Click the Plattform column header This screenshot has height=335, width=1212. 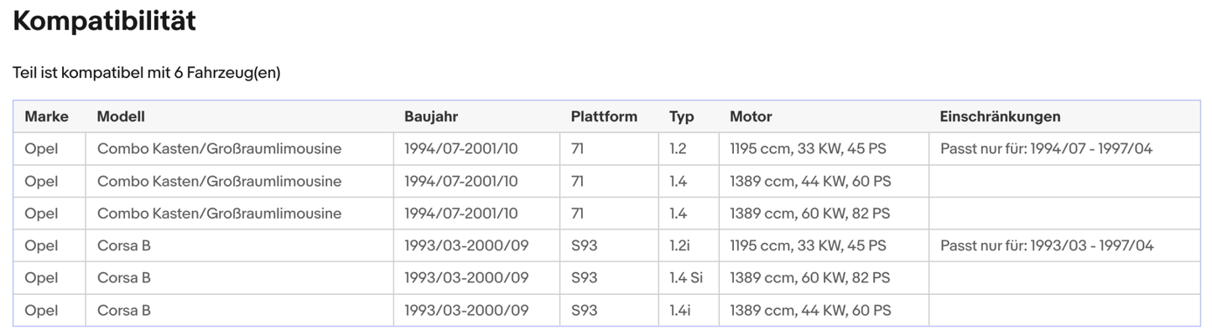click(x=604, y=117)
